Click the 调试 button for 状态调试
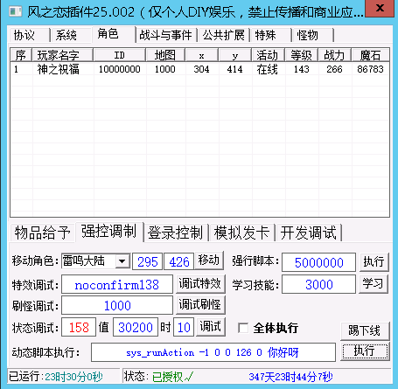Screen dimensions: 398x389 coord(211,327)
